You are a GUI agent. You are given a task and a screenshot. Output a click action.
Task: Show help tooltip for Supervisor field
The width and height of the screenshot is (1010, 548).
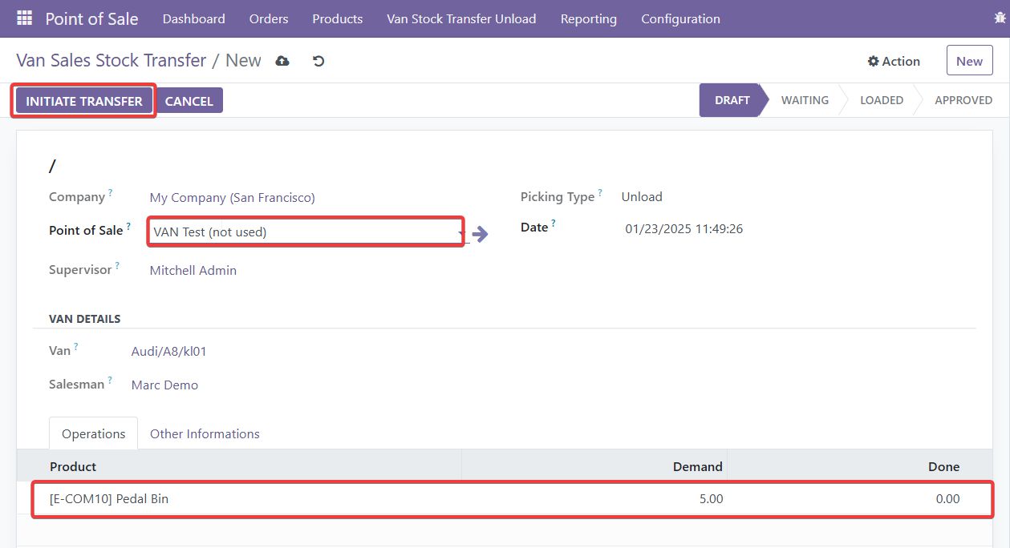pyautogui.click(x=117, y=265)
